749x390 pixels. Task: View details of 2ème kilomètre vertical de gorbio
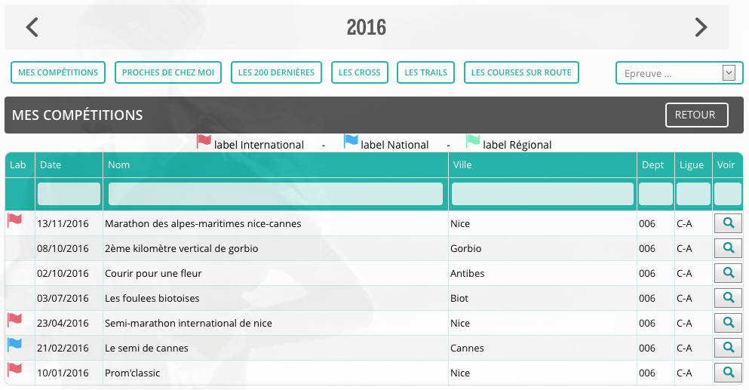pyautogui.click(x=728, y=248)
